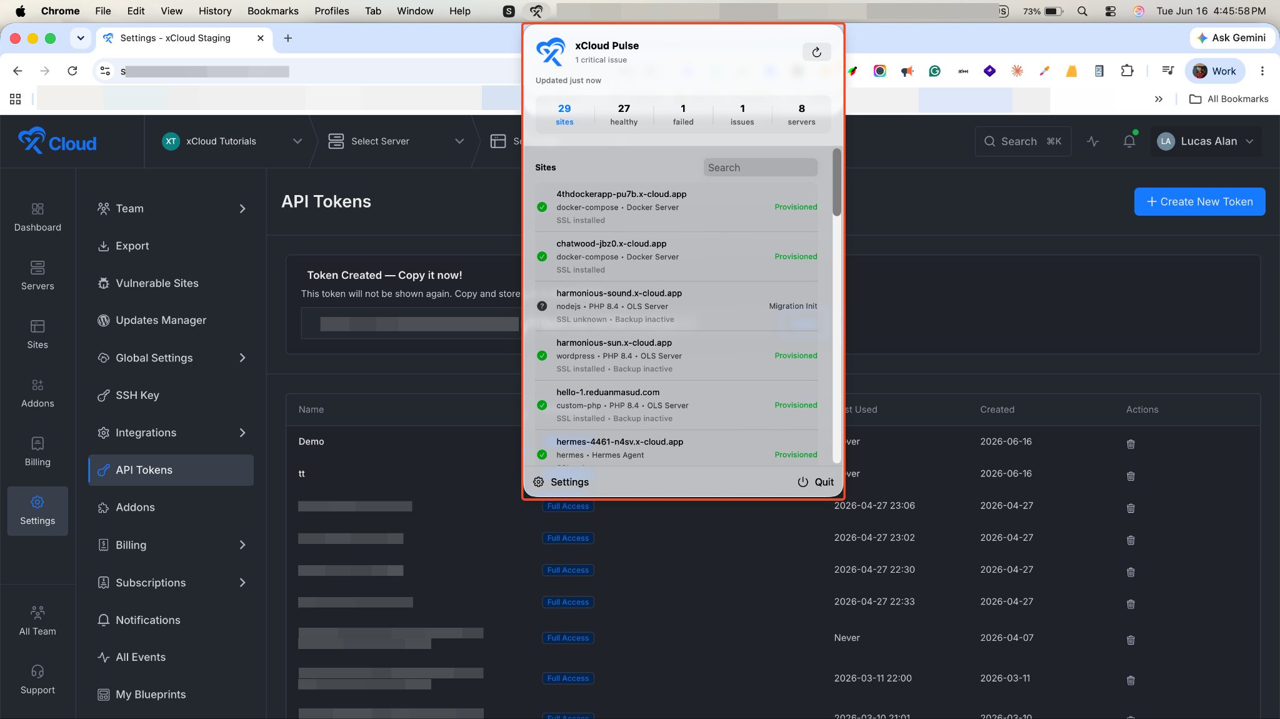Select API Tokens menu item
1280x719 pixels.
tap(171, 470)
